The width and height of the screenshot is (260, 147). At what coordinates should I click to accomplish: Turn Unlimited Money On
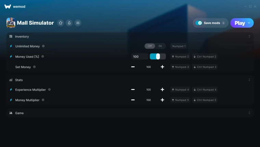(160, 46)
